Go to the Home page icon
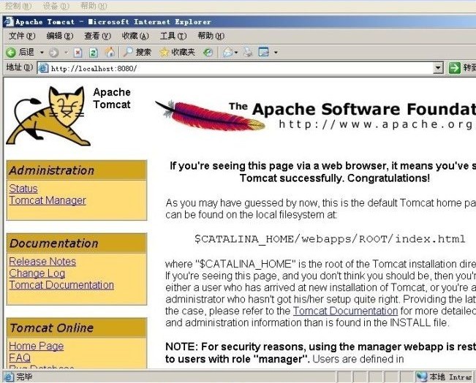Image resolution: width=476 pixels, height=383 pixels. (x=110, y=52)
